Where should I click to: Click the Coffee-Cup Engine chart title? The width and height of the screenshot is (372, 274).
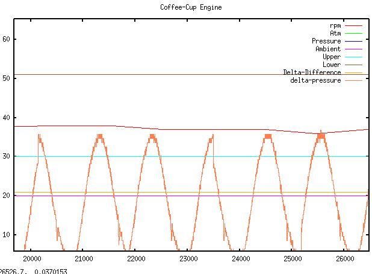tap(191, 7)
